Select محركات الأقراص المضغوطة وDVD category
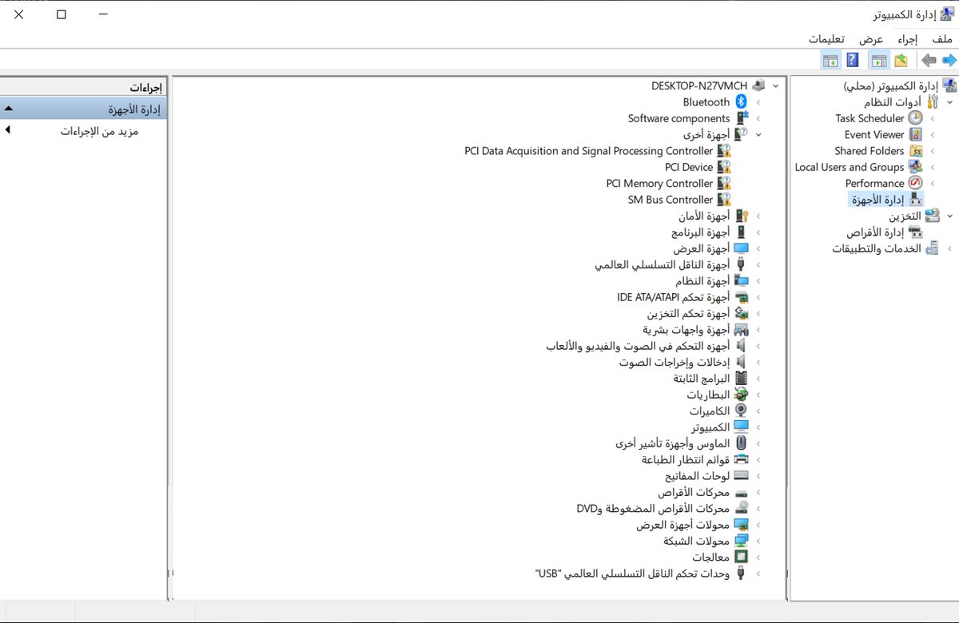Viewport: 959px width, 623px height. point(654,508)
